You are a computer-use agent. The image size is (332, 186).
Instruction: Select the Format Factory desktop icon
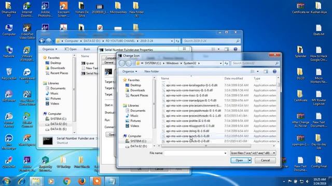[9, 120]
